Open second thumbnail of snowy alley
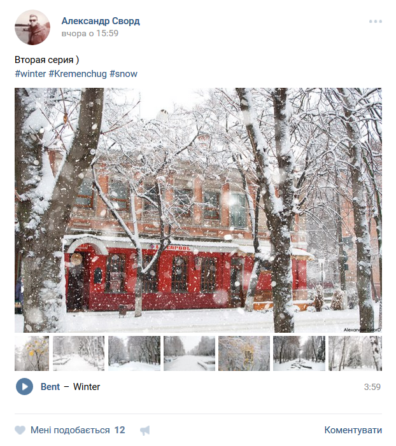This screenshot has width=396, height=446. coord(78,353)
